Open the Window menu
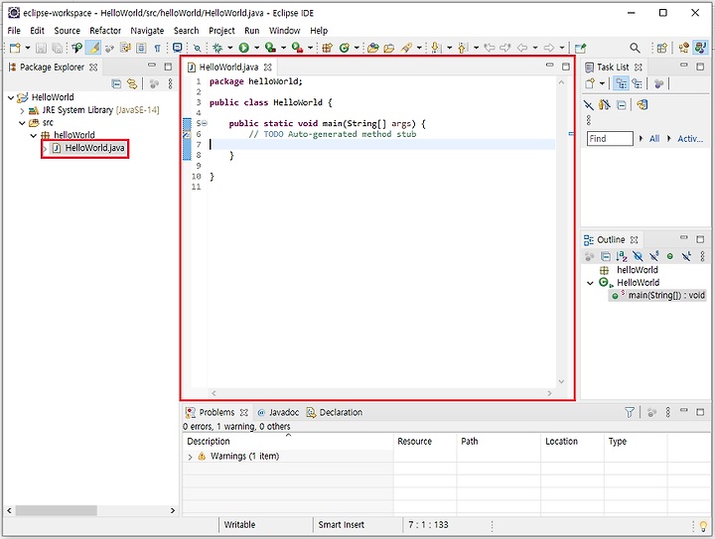715x539 pixels. (x=285, y=31)
